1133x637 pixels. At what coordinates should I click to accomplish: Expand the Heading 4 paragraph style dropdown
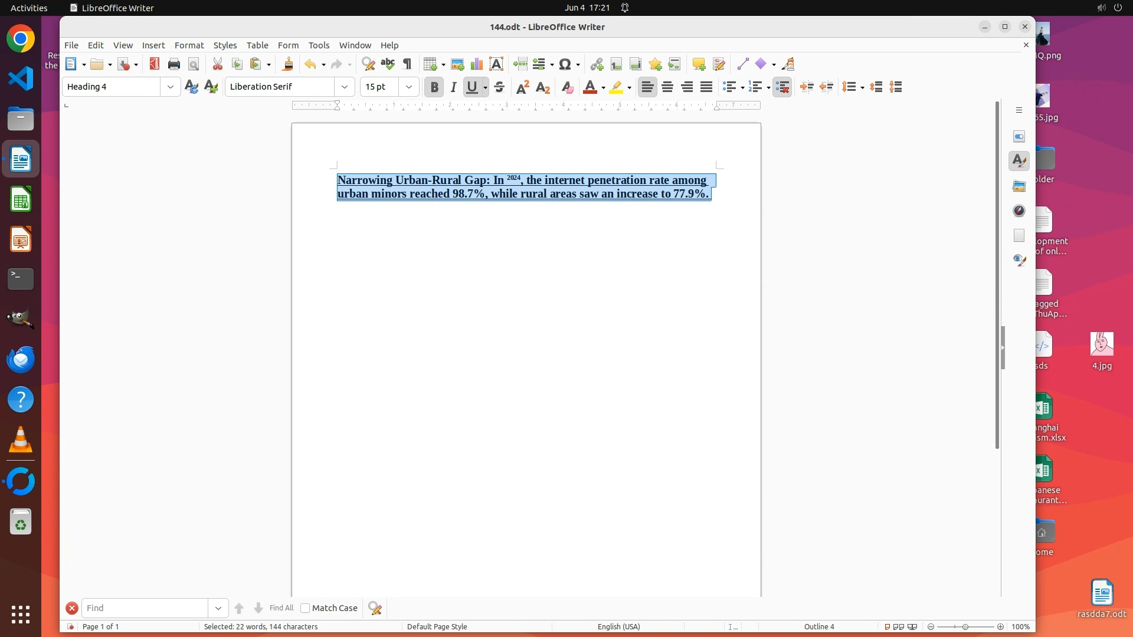coord(170,87)
